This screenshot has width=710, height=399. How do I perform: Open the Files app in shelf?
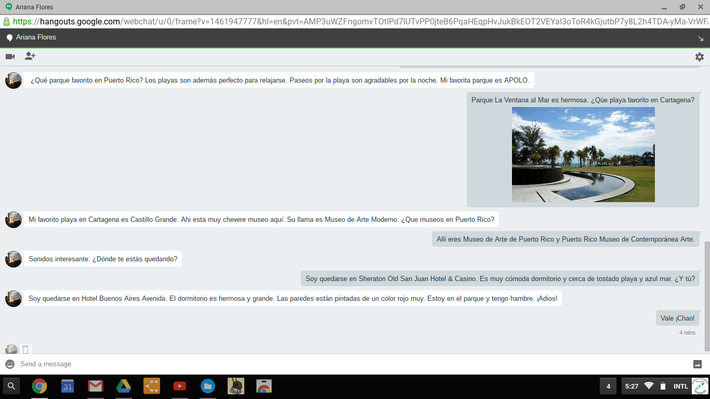(208, 386)
